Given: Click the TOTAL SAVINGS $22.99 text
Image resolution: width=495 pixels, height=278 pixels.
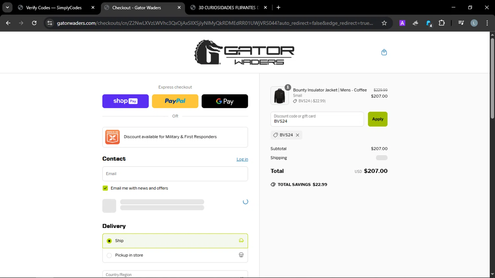Looking at the screenshot, I should click(x=302, y=184).
